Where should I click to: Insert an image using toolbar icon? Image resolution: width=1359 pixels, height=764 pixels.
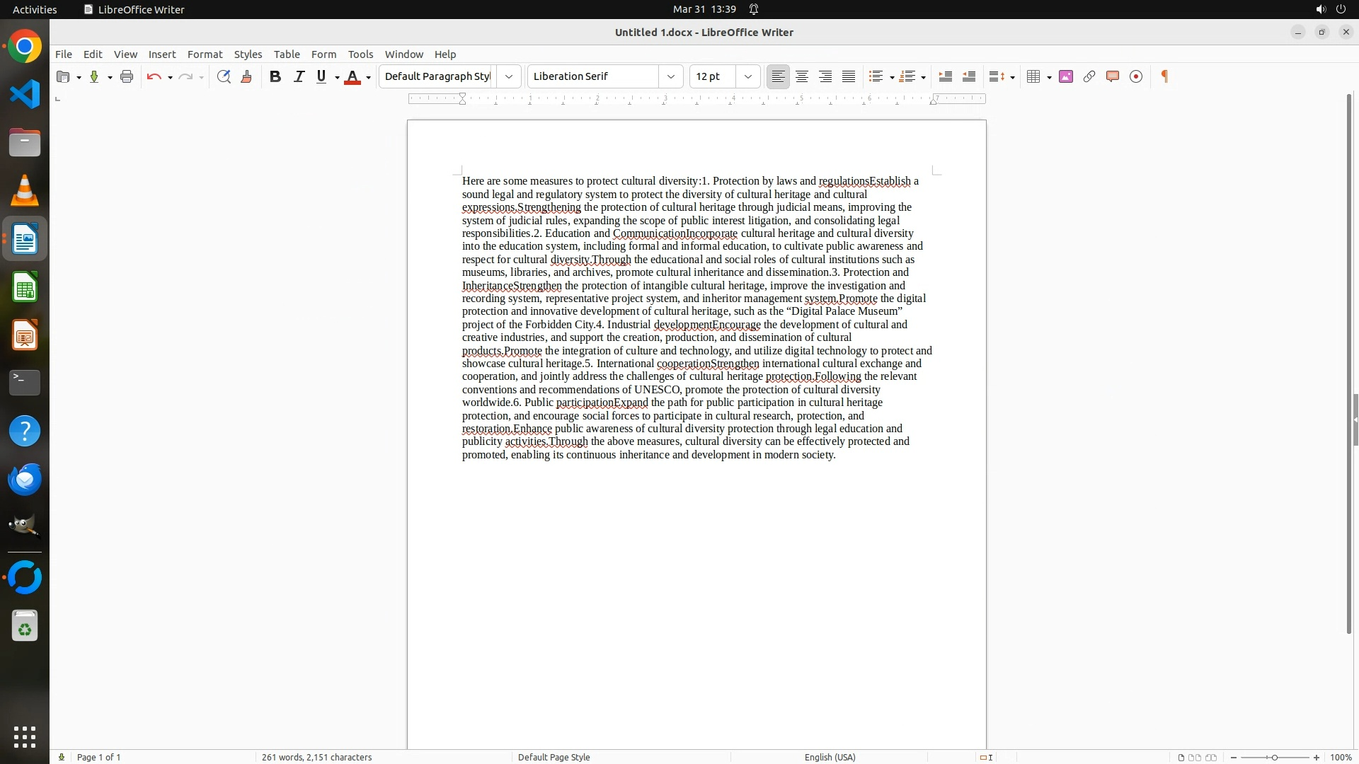tap(1066, 76)
